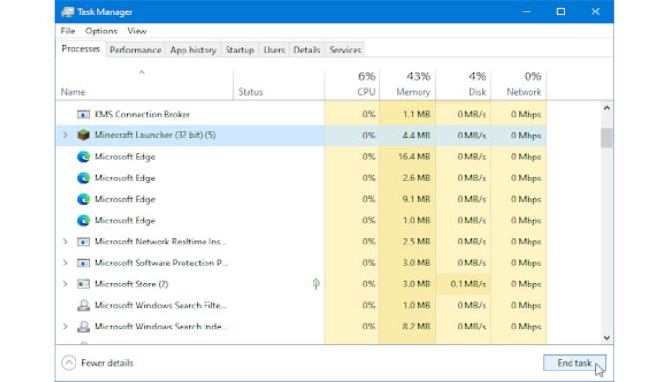This screenshot has width=669, height=382.
Task: Click the Fewer details link
Action: 107,363
